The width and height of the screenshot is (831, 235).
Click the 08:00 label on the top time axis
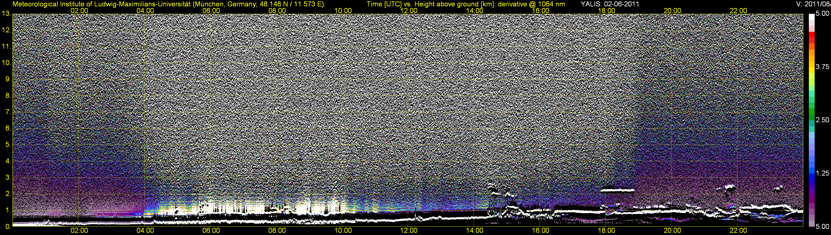(x=277, y=11)
